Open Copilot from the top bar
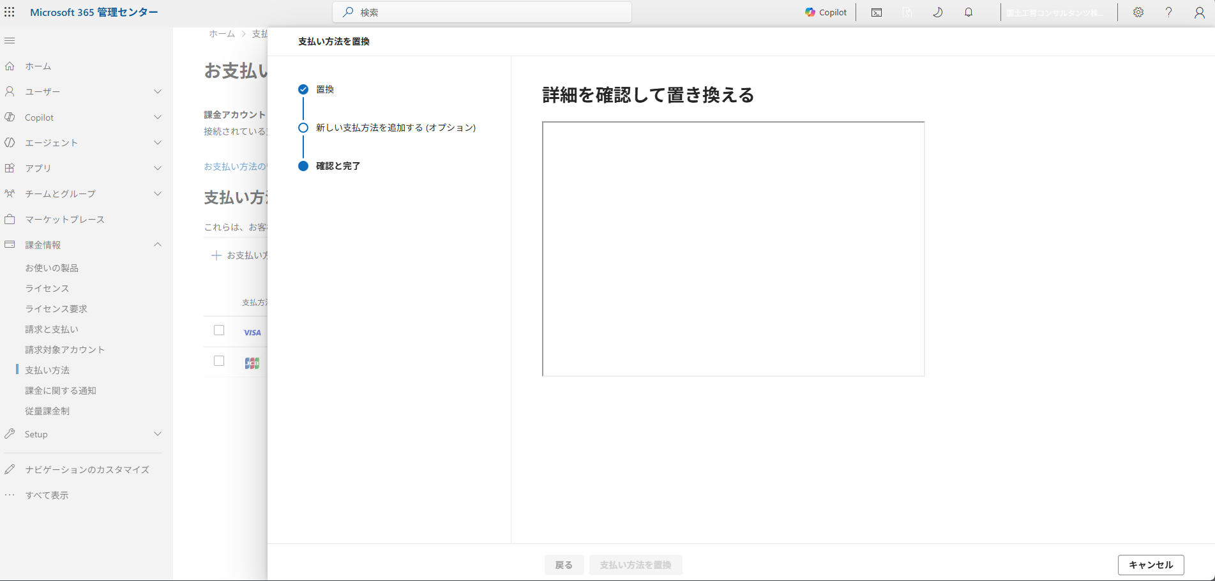 tap(826, 12)
